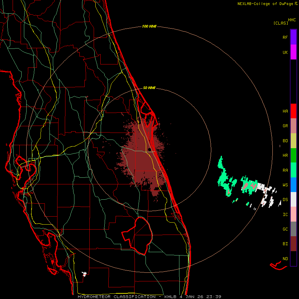Click the HA legend label
The image size is (299, 299).
[285, 111]
